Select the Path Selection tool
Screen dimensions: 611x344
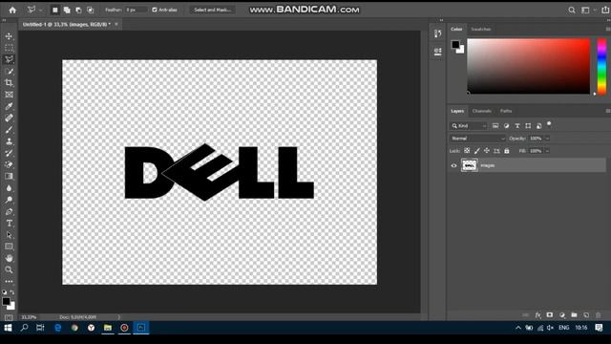tap(9, 235)
